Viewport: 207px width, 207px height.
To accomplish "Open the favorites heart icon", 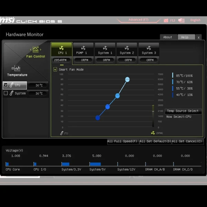I will click(x=181, y=20).
